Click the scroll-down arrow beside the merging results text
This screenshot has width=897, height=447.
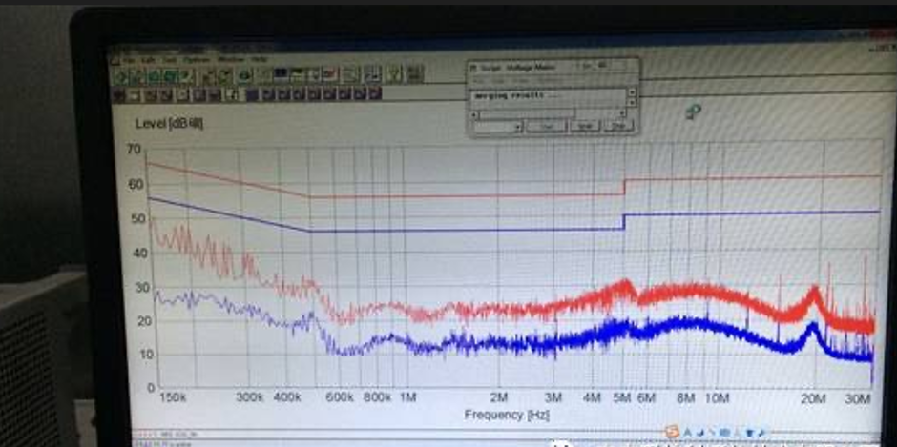click(631, 101)
